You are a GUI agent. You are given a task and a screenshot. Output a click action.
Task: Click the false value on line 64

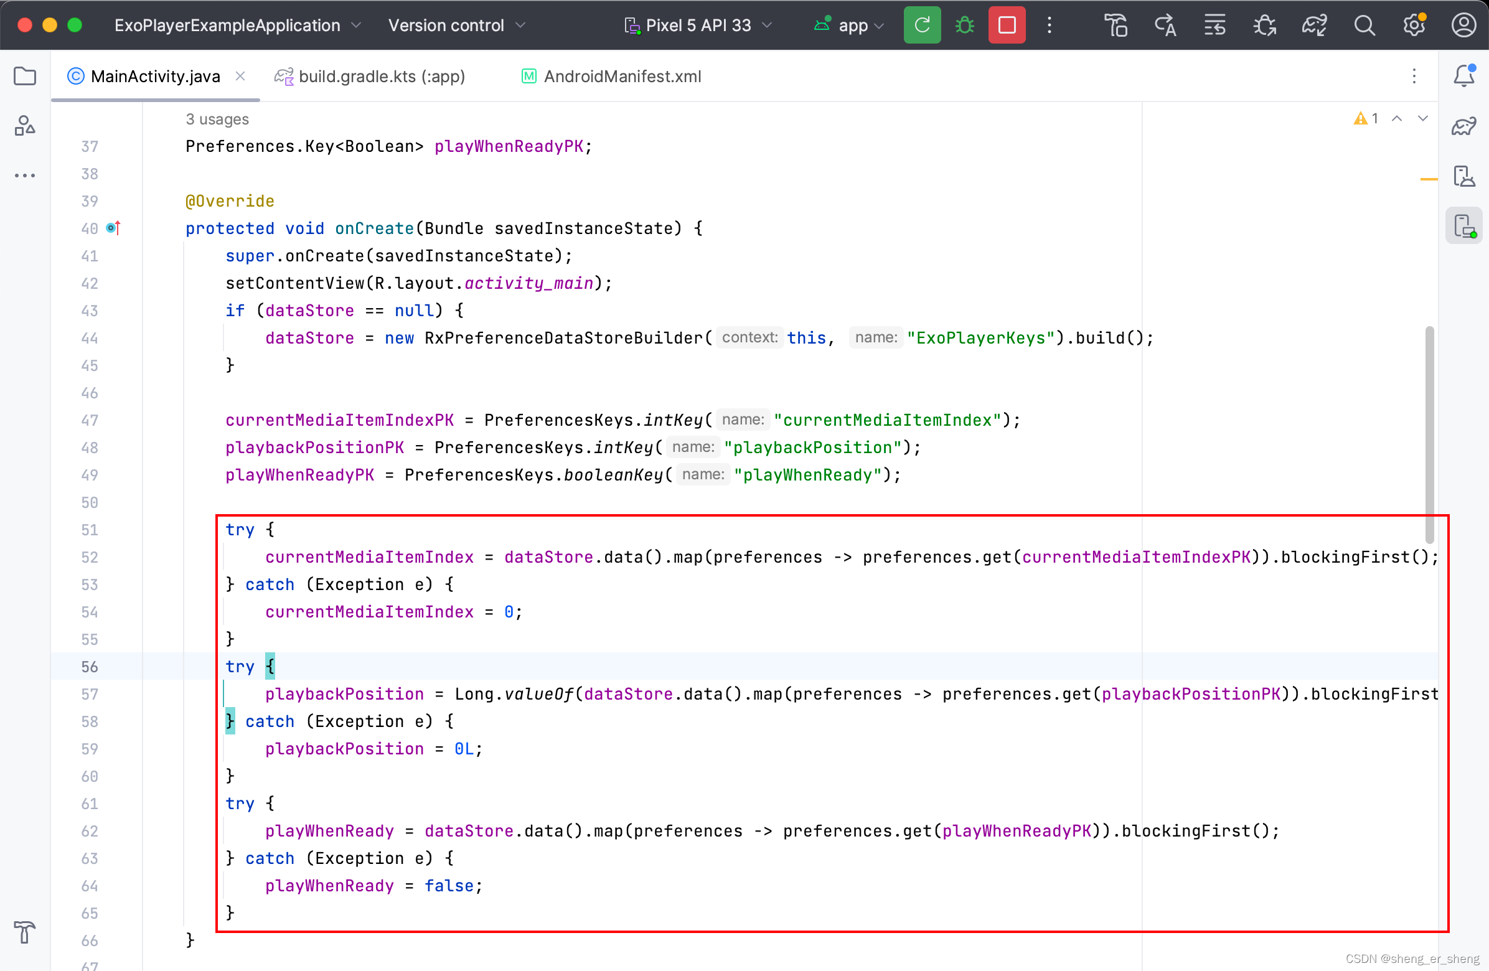[x=449, y=886]
